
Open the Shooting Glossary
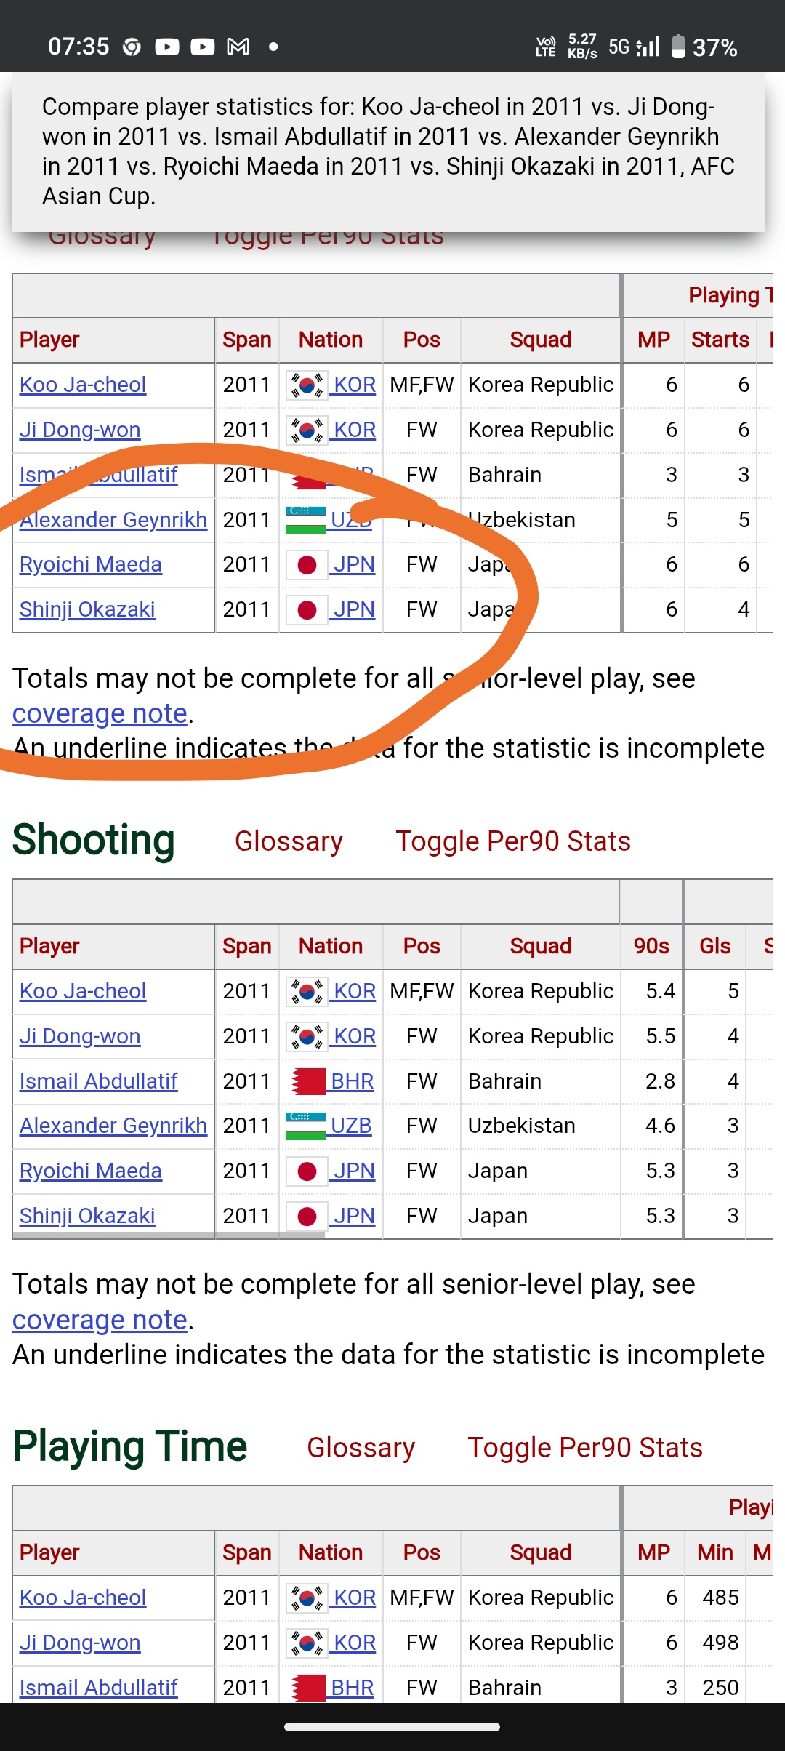pyautogui.click(x=289, y=841)
